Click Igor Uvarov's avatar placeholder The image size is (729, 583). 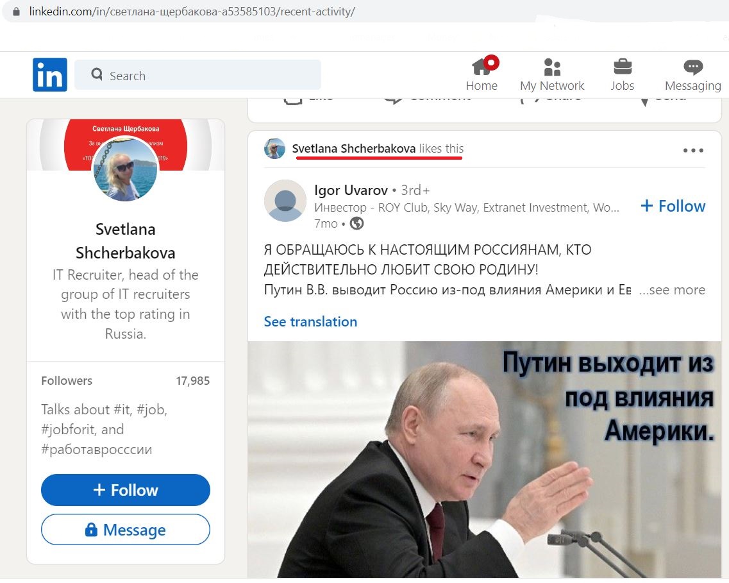click(x=285, y=201)
